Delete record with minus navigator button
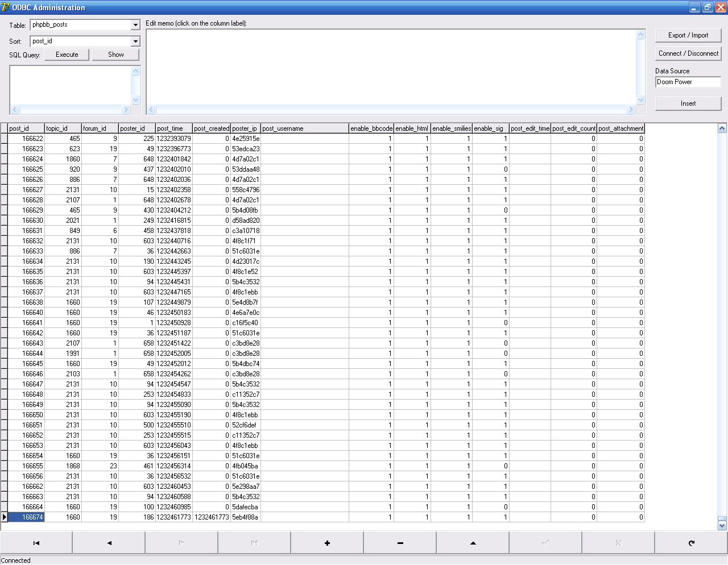 click(x=400, y=543)
